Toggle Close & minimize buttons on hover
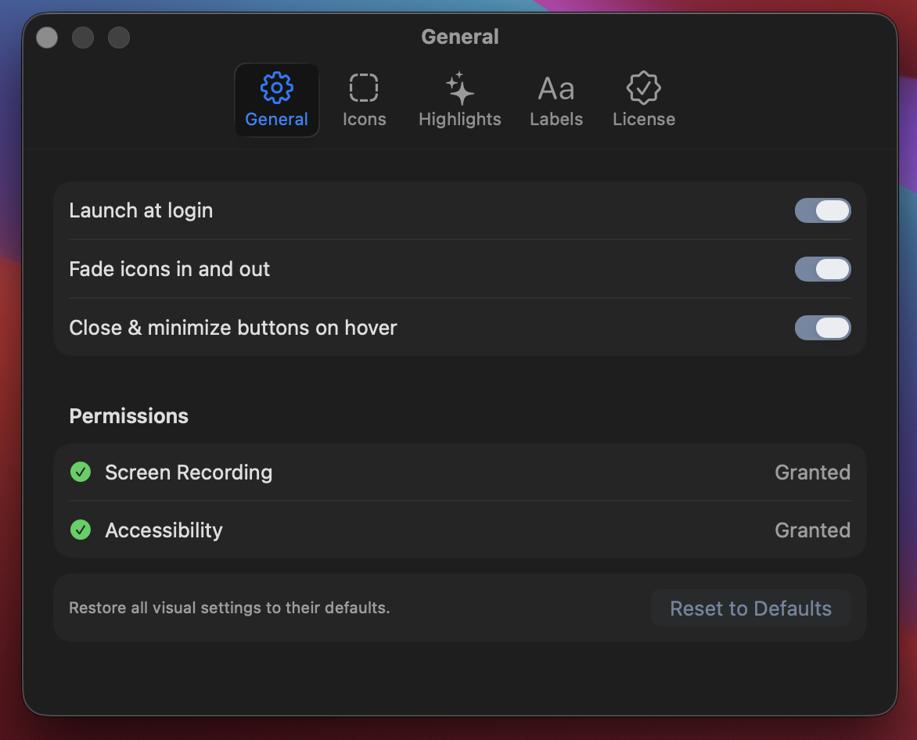Image resolution: width=917 pixels, height=740 pixels. 822,327
